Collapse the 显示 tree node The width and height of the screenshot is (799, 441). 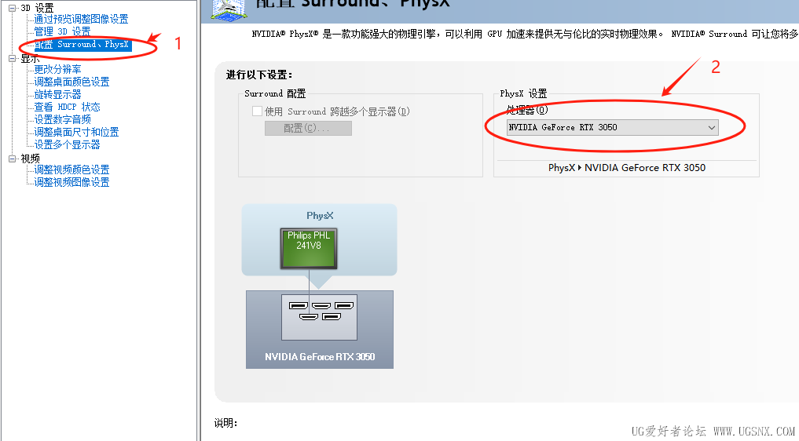(x=13, y=59)
